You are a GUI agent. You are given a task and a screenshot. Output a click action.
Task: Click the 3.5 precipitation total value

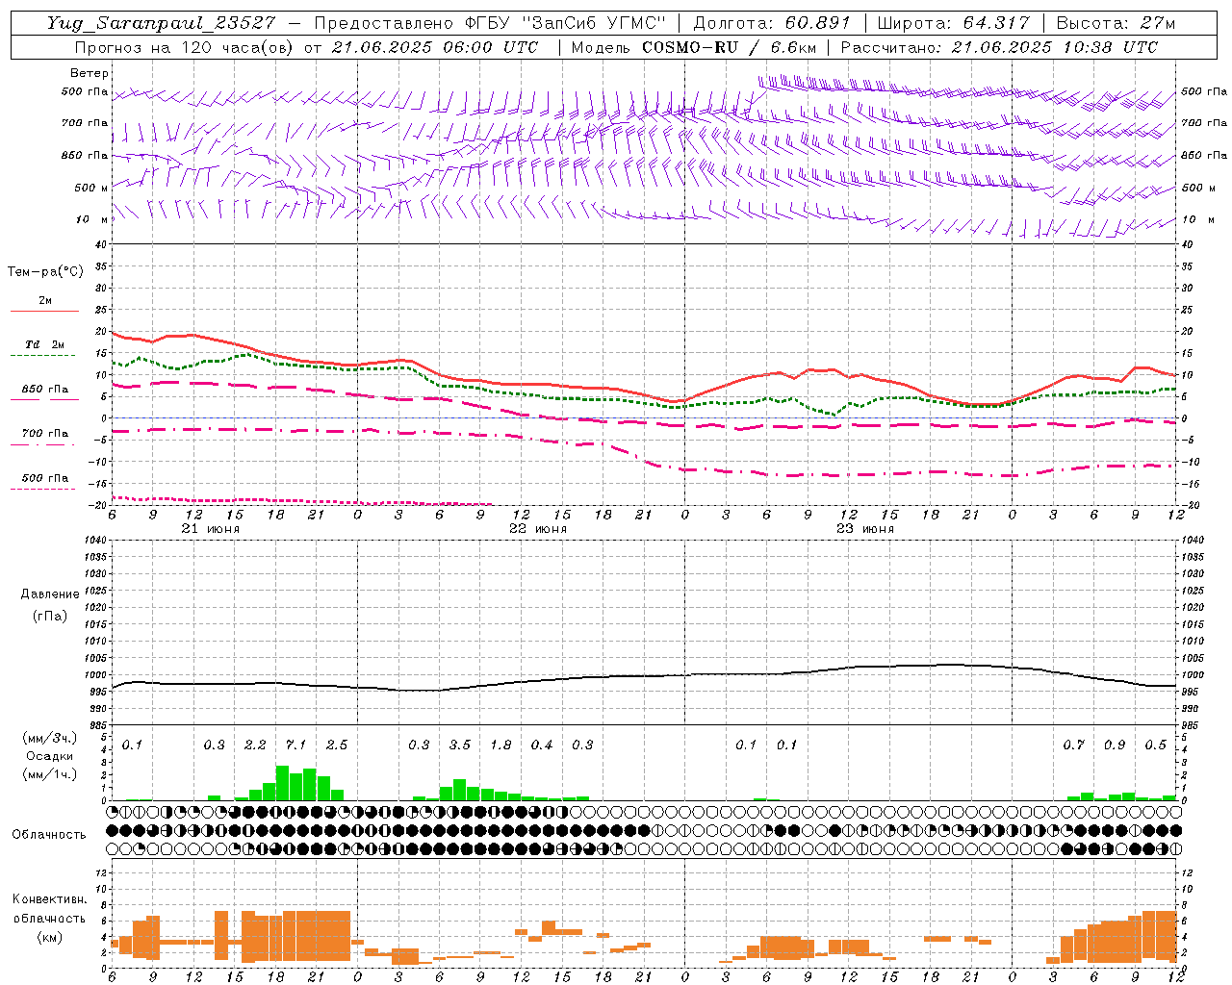tap(460, 745)
